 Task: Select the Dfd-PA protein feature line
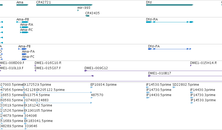tap(170, 49)
